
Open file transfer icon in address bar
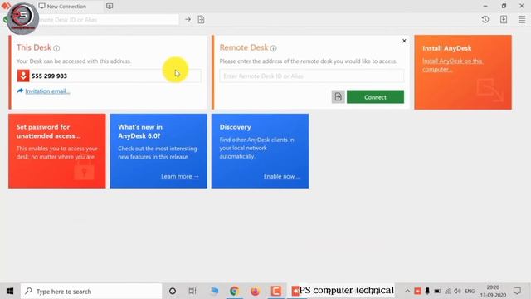[x=201, y=20]
